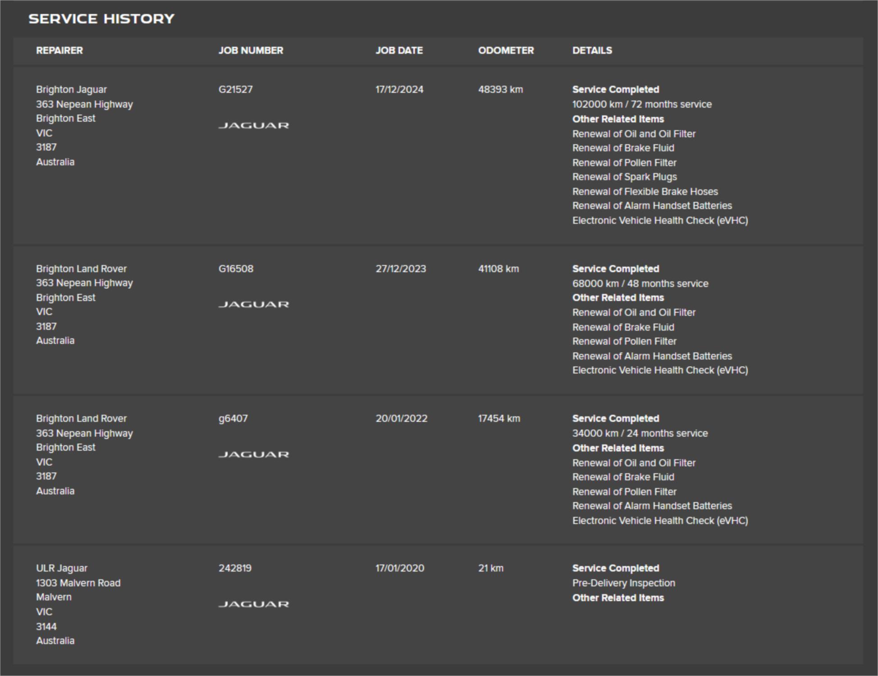The image size is (878, 676).
Task: Select job number 242819
Action: (x=235, y=568)
